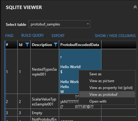The width and height of the screenshot is (138, 121).
Task: Click EXPORT
Action: [x=58, y=36]
